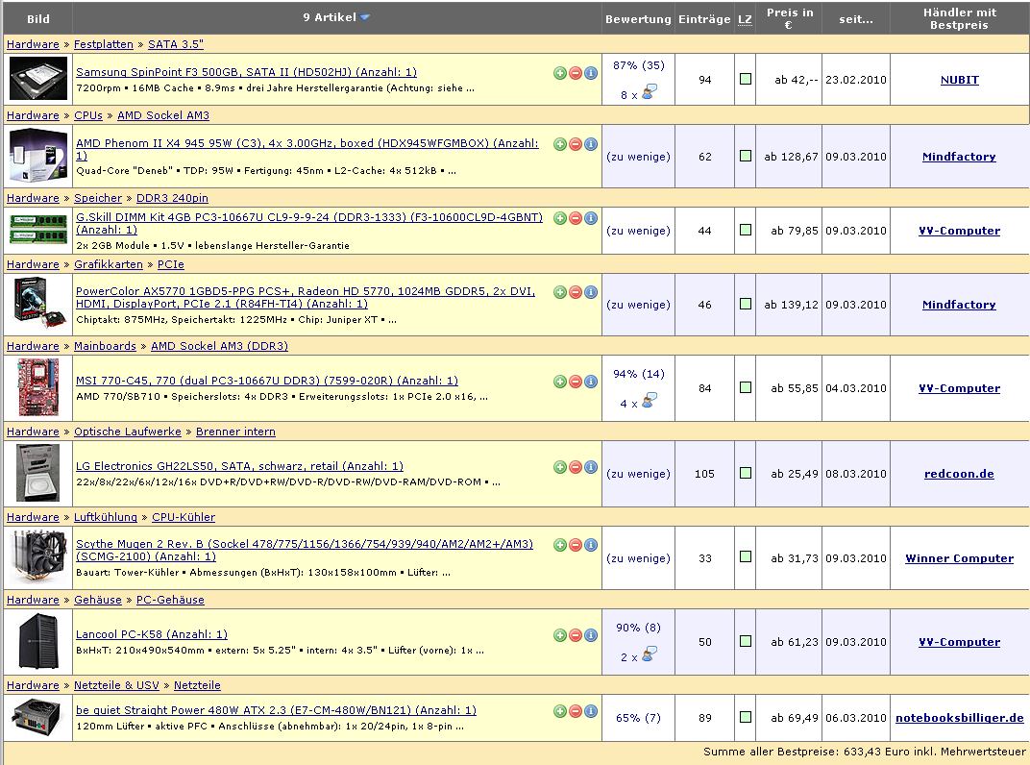Tick LZ checkbox for Samsung SpinPoint F3
This screenshot has height=765, width=1030.
[746, 79]
